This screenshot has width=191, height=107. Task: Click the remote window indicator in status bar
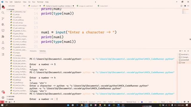[2, 102]
